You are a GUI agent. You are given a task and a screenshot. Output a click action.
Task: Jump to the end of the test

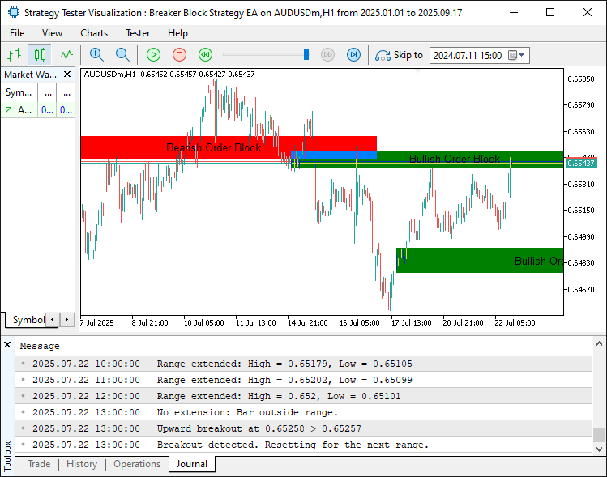tap(353, 55)
